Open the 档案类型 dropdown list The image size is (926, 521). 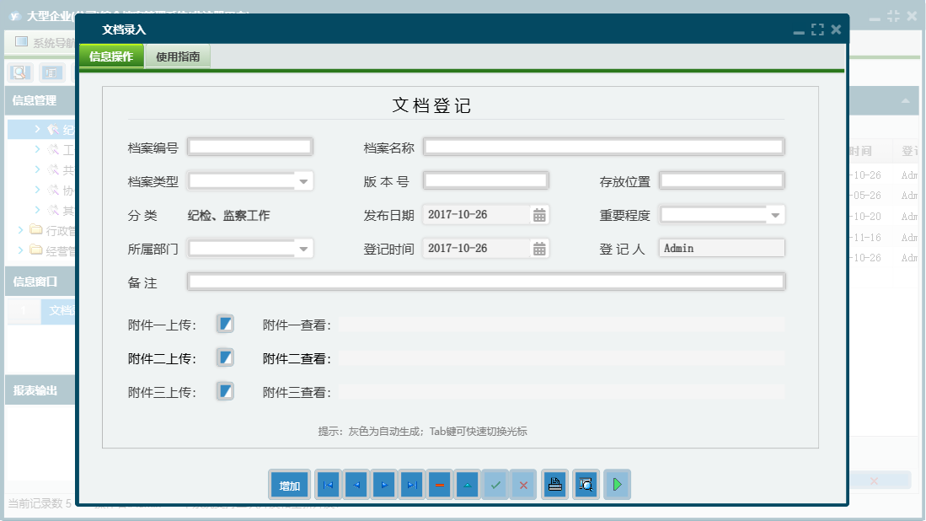tap(303, 180)
